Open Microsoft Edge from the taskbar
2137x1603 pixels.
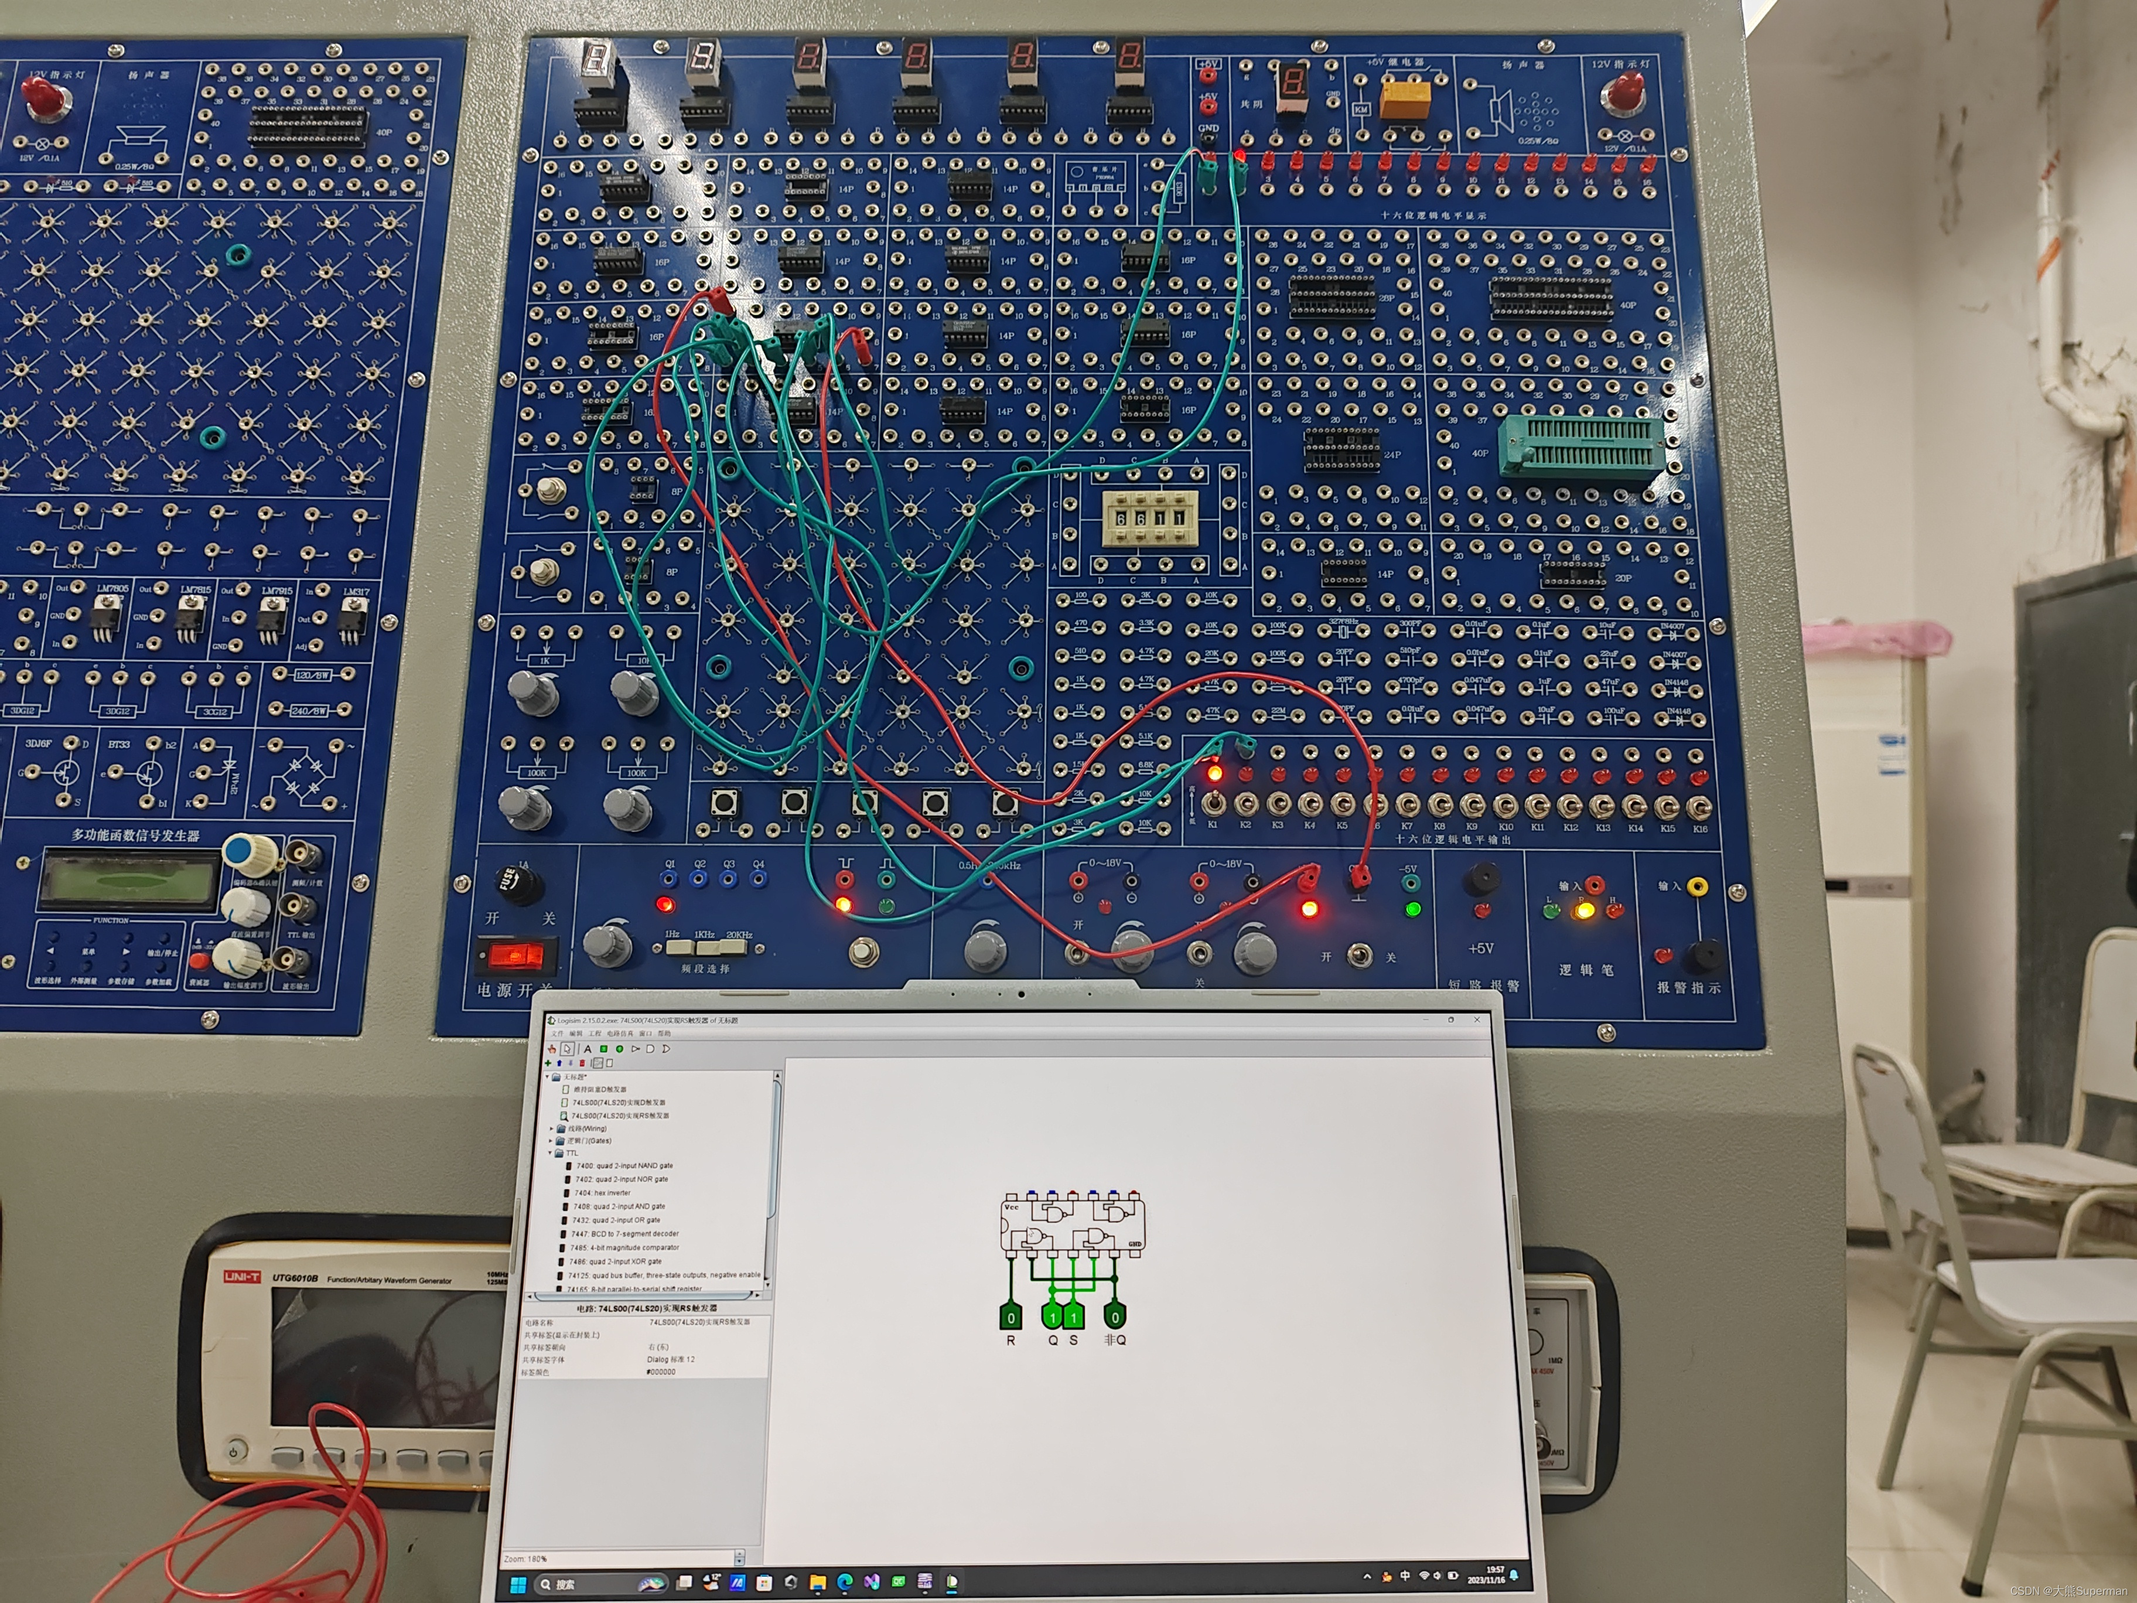(x=844, y=1582)
